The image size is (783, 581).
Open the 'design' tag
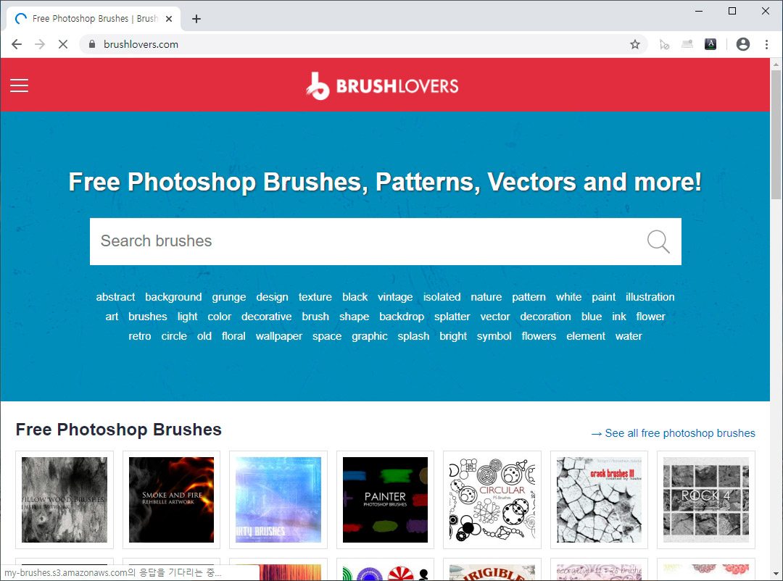(x=272, y=297)
